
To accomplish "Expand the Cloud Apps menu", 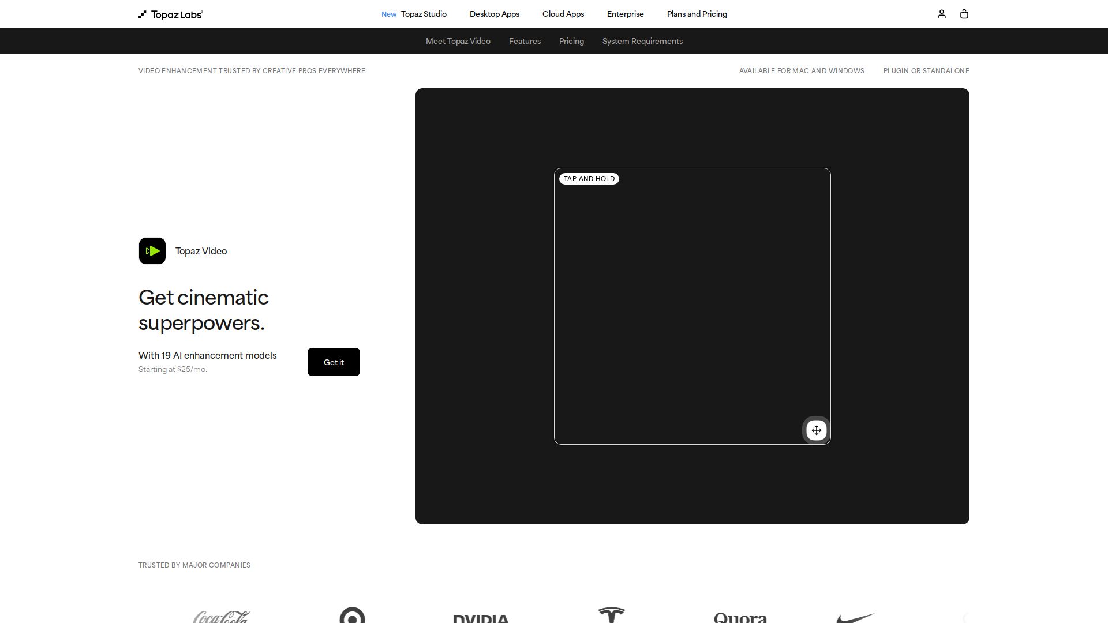I will click(x=563, y=14).
